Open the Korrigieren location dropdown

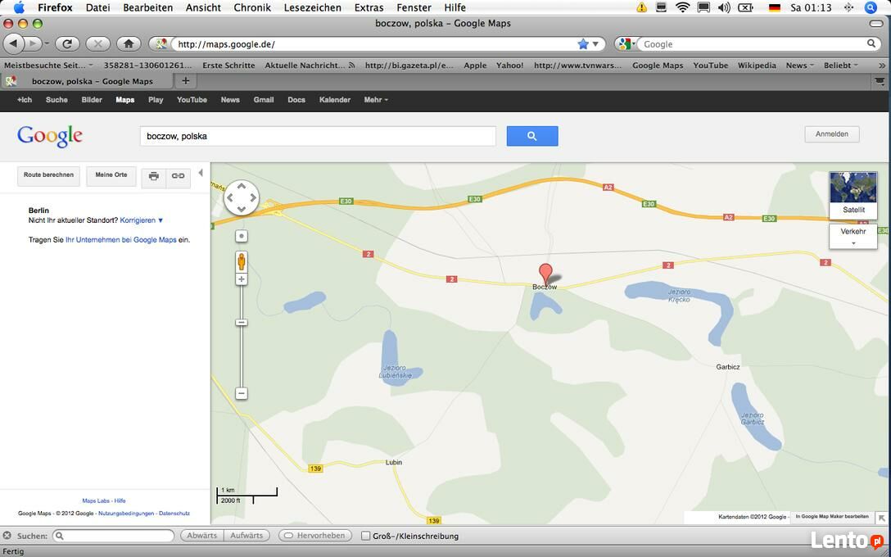pos(142,220)
